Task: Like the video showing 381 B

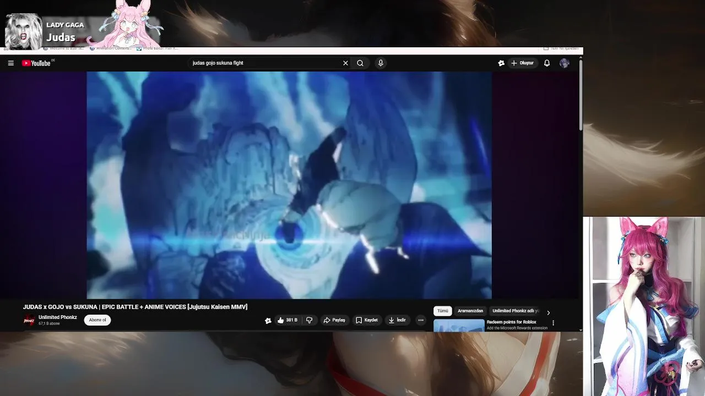Action: (287, 320)
